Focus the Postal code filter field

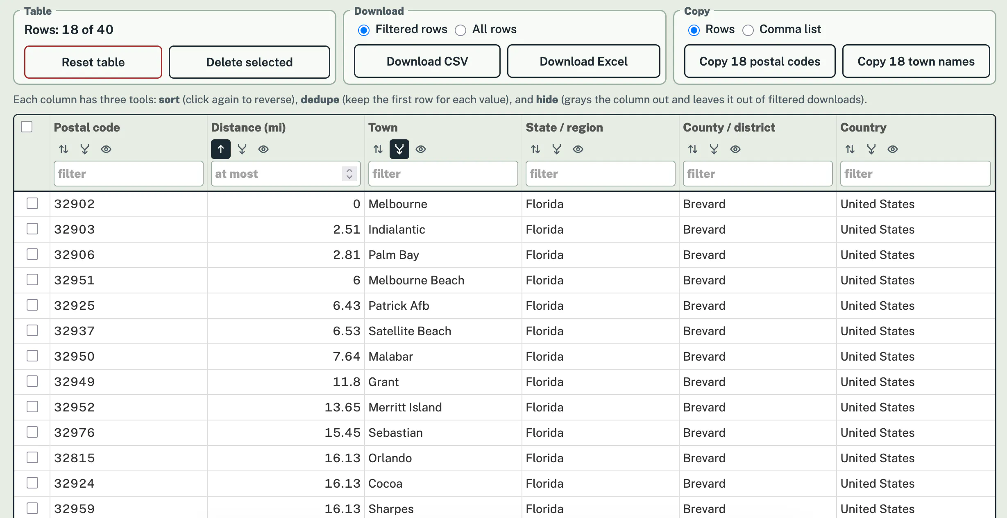(x=129, y=174)
